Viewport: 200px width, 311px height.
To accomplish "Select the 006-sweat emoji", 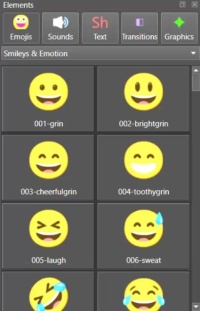I will click(143, 236).
